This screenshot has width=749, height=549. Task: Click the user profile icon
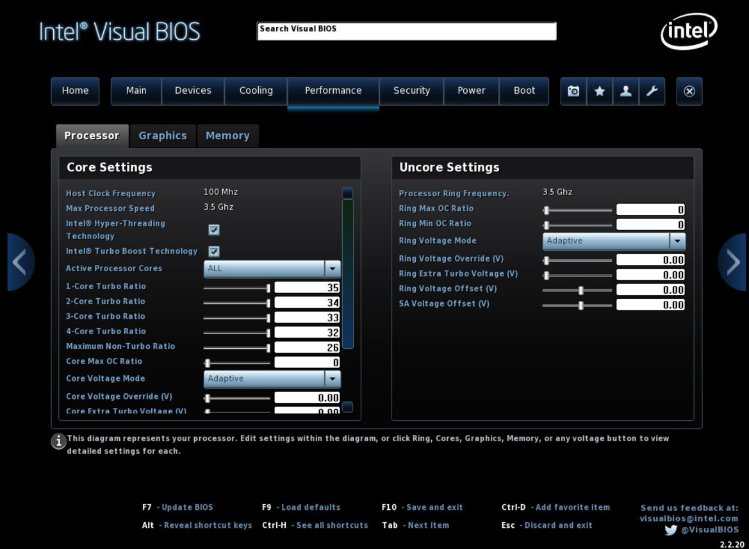pyautogui.click(x=626, y=91)
